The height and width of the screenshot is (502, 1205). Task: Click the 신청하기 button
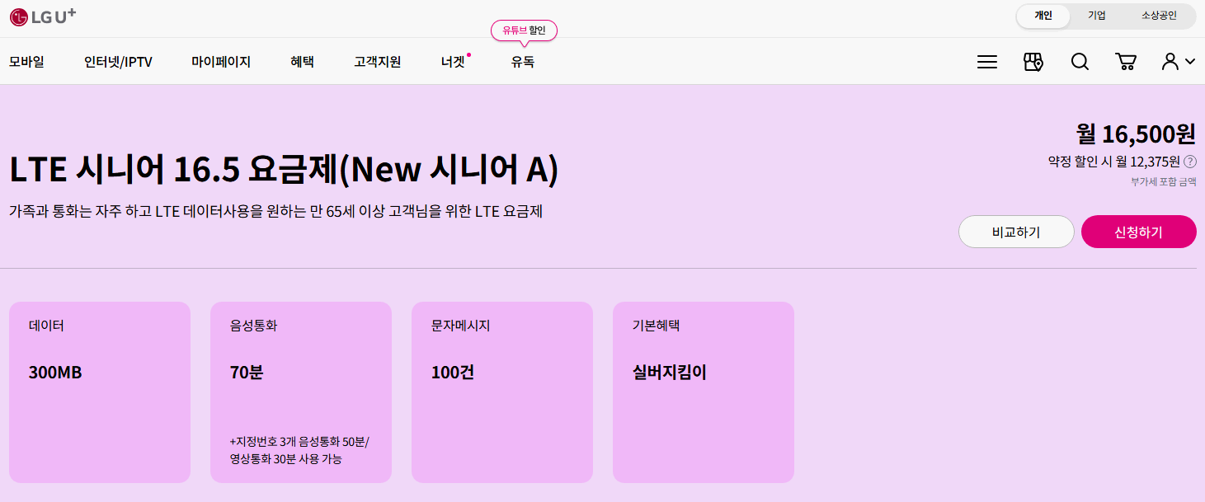tap(1138, 232)
